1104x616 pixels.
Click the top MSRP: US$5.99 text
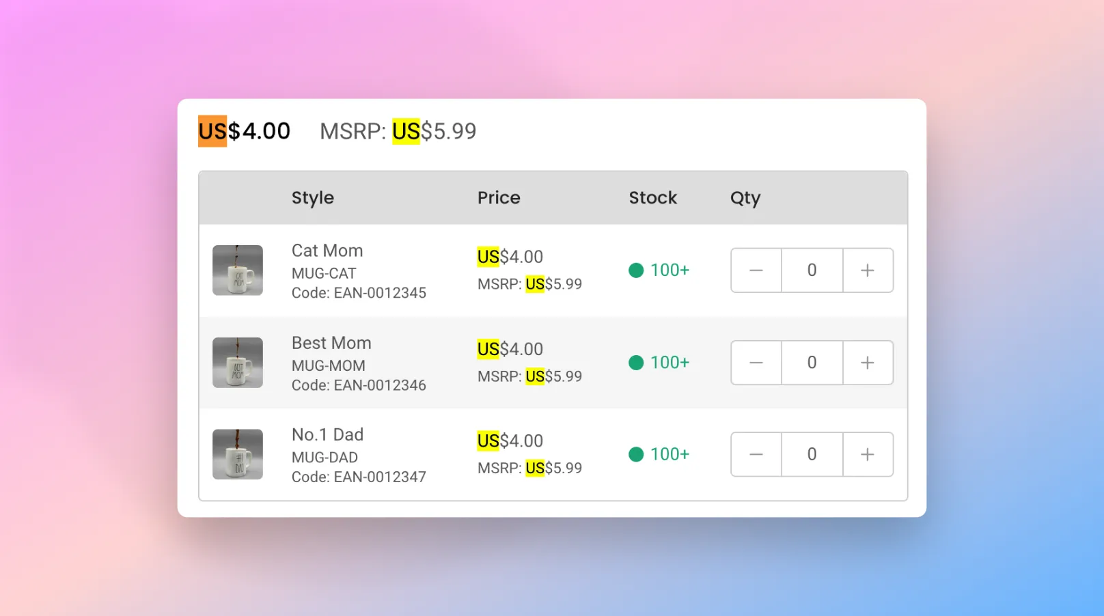pyautogui.click(x=398, y=131)
